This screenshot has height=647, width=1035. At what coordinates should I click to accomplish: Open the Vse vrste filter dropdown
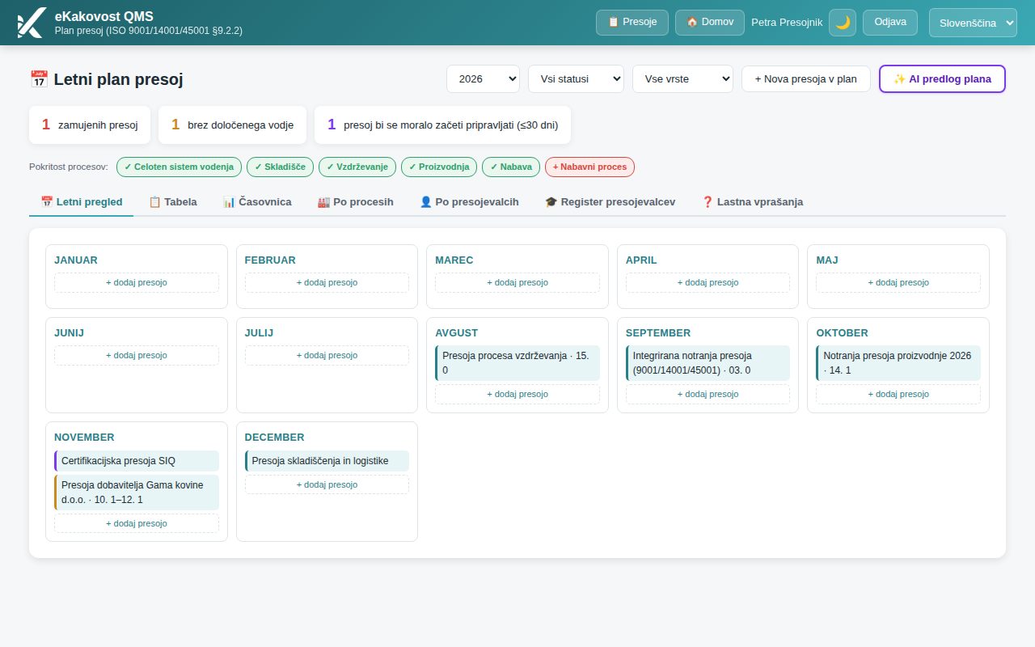[682, 79]
